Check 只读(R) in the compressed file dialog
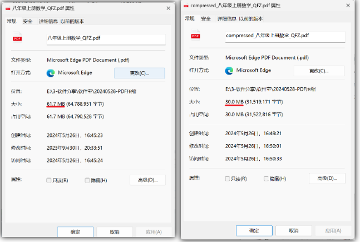Viewport: 360px width, 242px height. pyautogui.click(x=228, y=179)
